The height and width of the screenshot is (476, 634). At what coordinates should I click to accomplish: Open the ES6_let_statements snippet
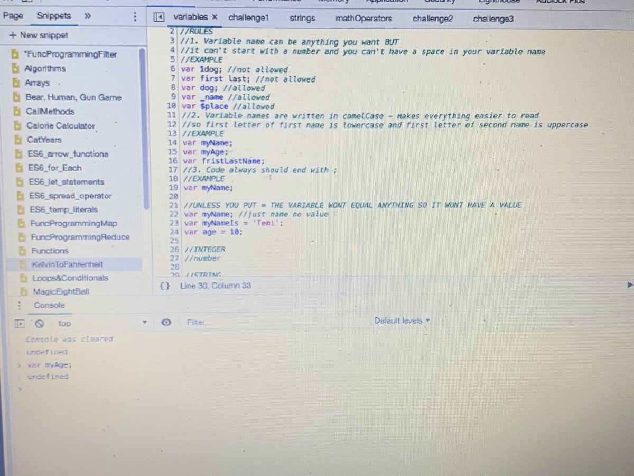click(67, 182)
